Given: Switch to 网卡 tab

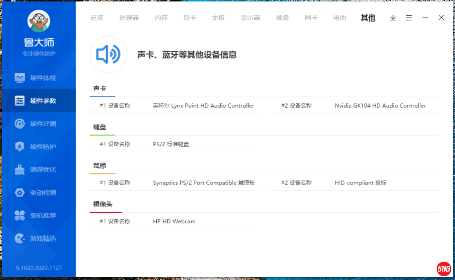Looking at the screenshot, I should click(x=311, y=18).
